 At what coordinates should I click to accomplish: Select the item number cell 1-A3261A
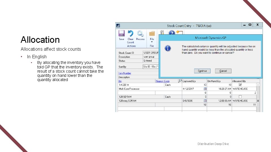(141, 85)
